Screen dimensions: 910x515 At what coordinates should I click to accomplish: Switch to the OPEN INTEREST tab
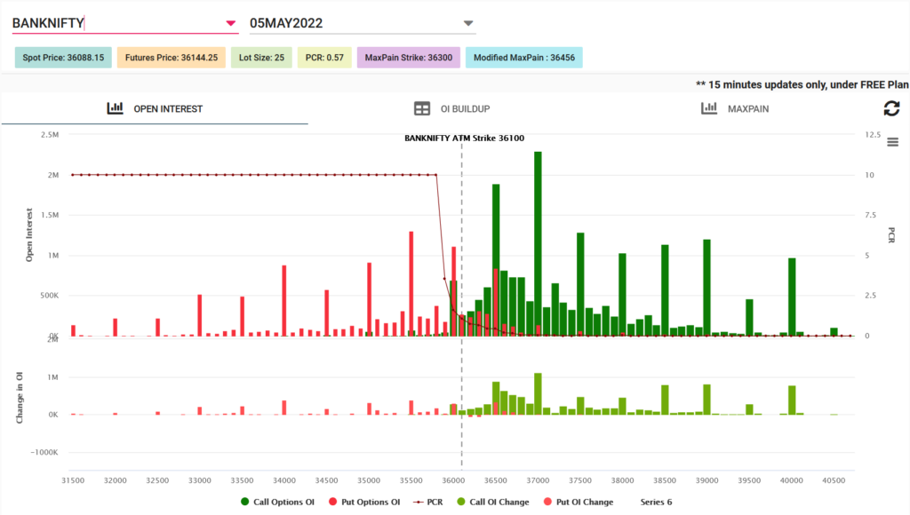(x=155, y=109)
